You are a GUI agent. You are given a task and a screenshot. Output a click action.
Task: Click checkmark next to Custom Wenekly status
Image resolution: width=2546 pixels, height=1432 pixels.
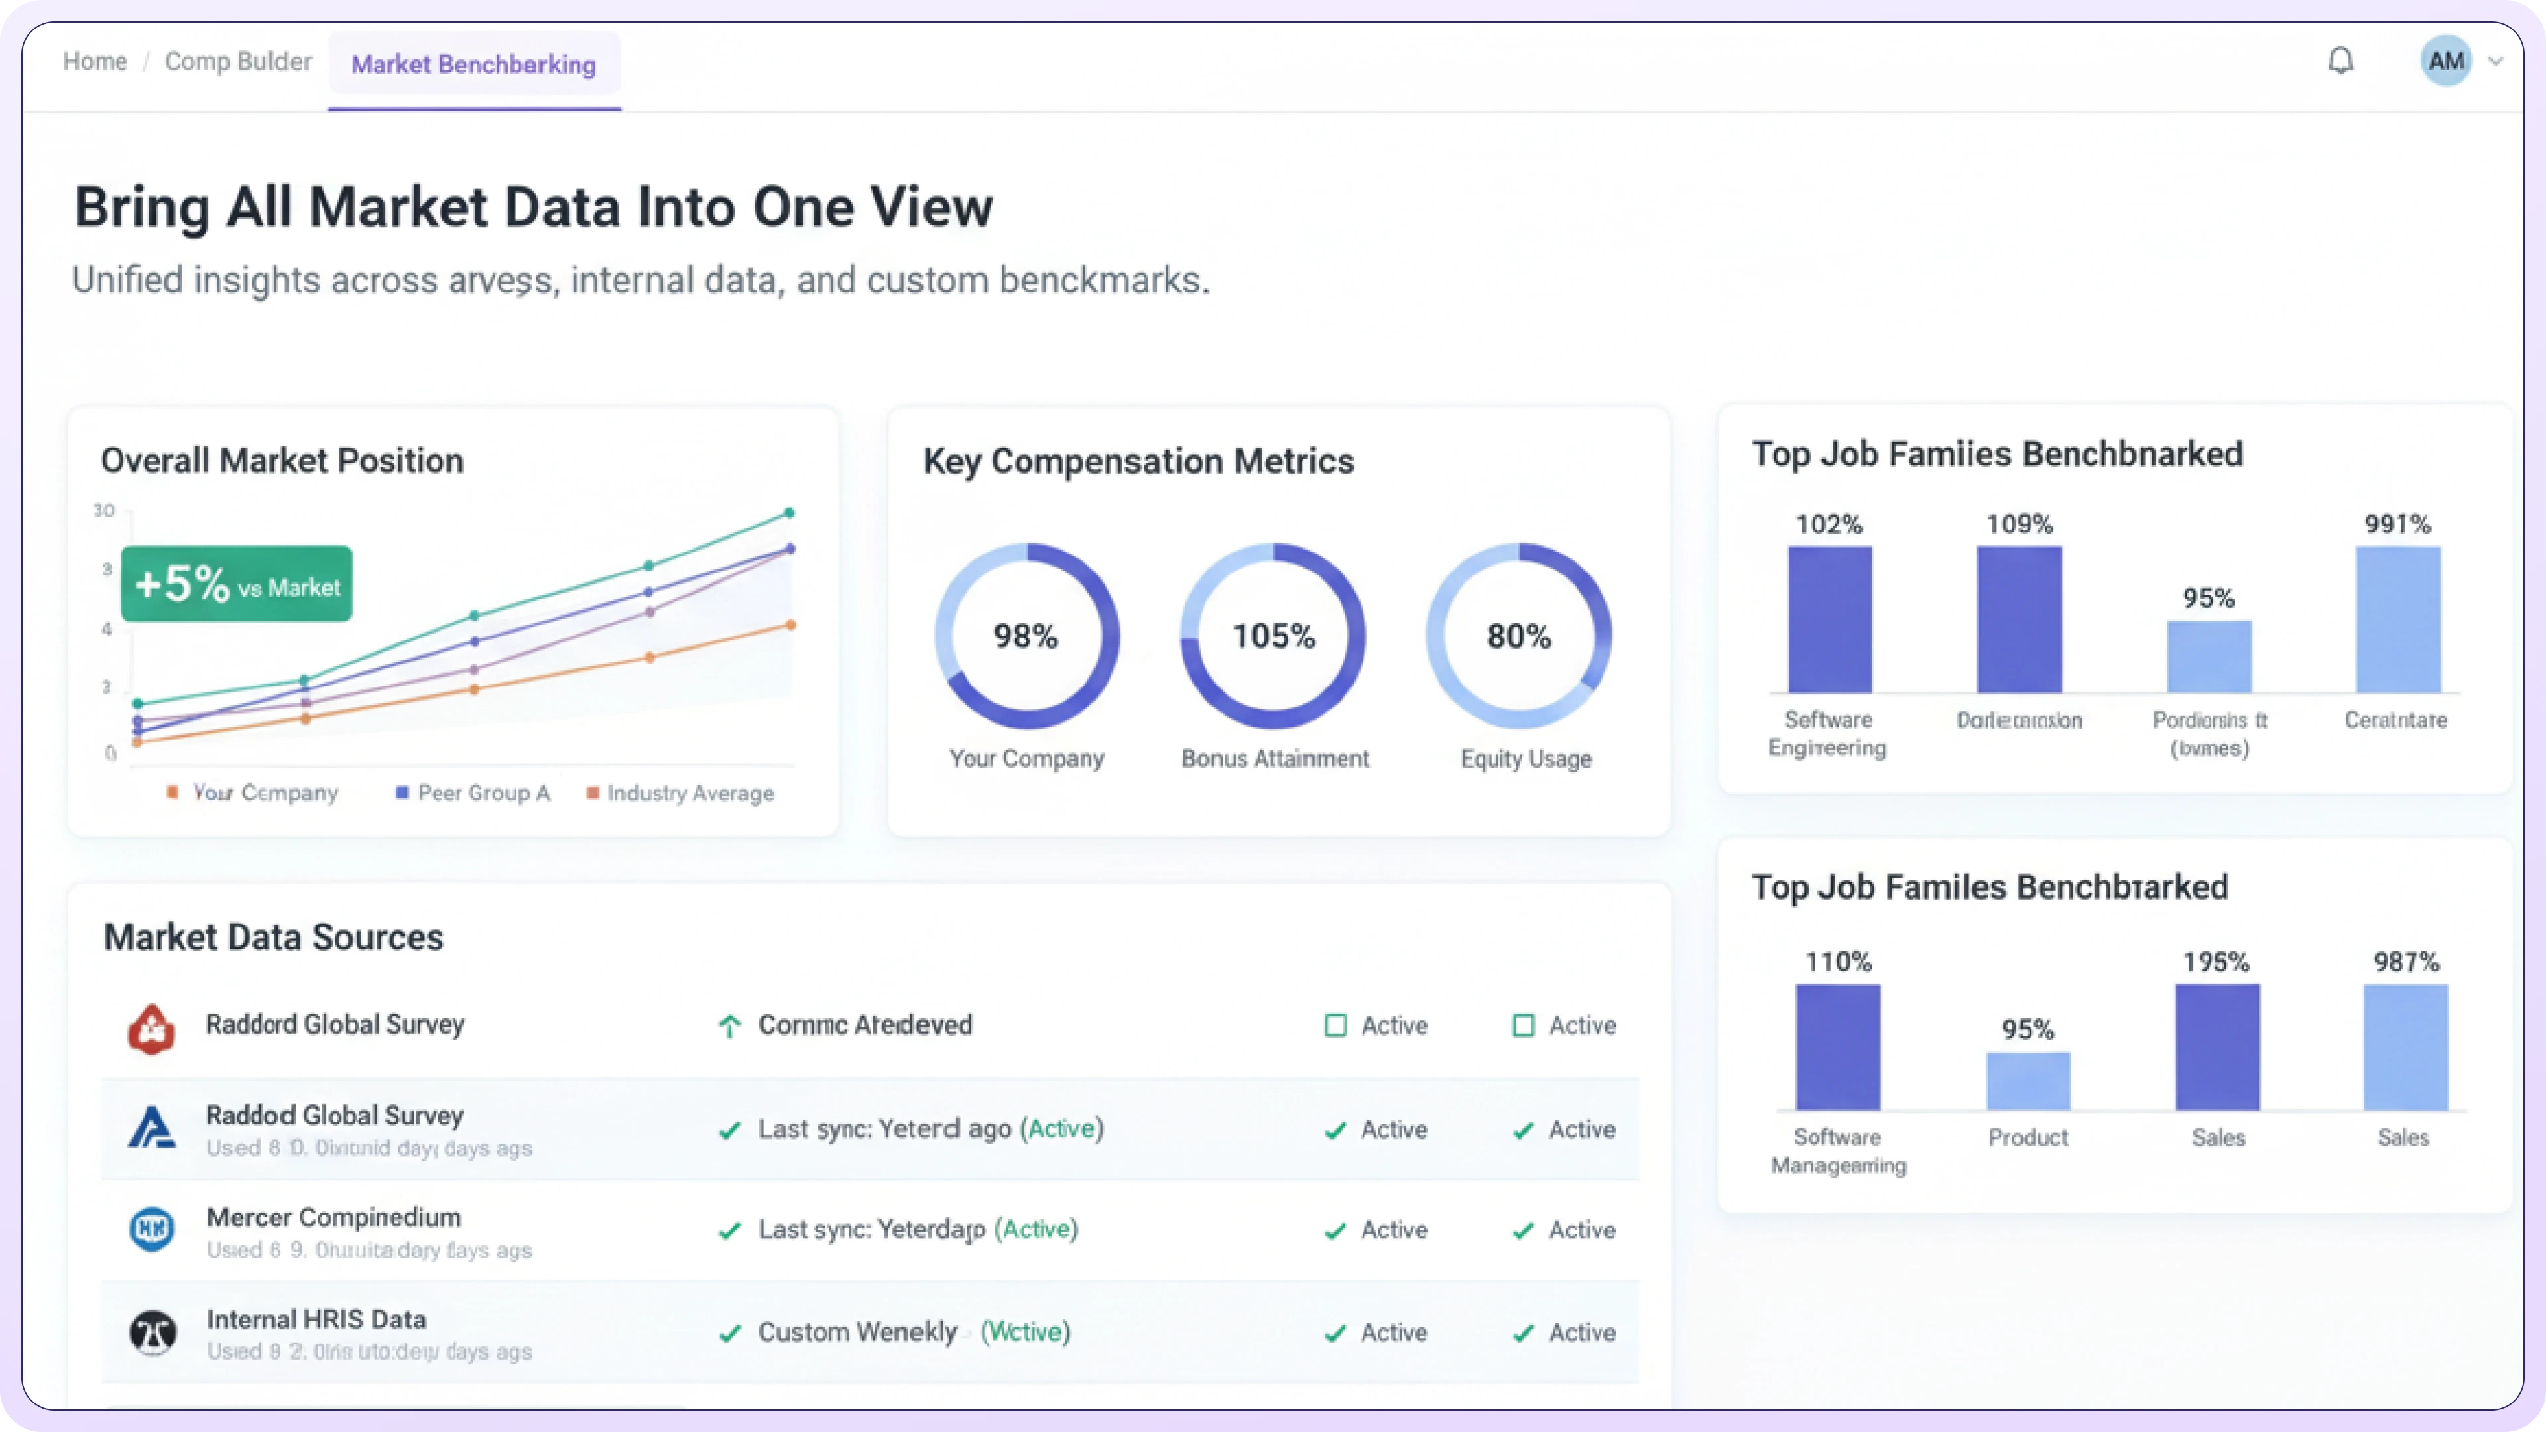click(x=731, y=1333)
